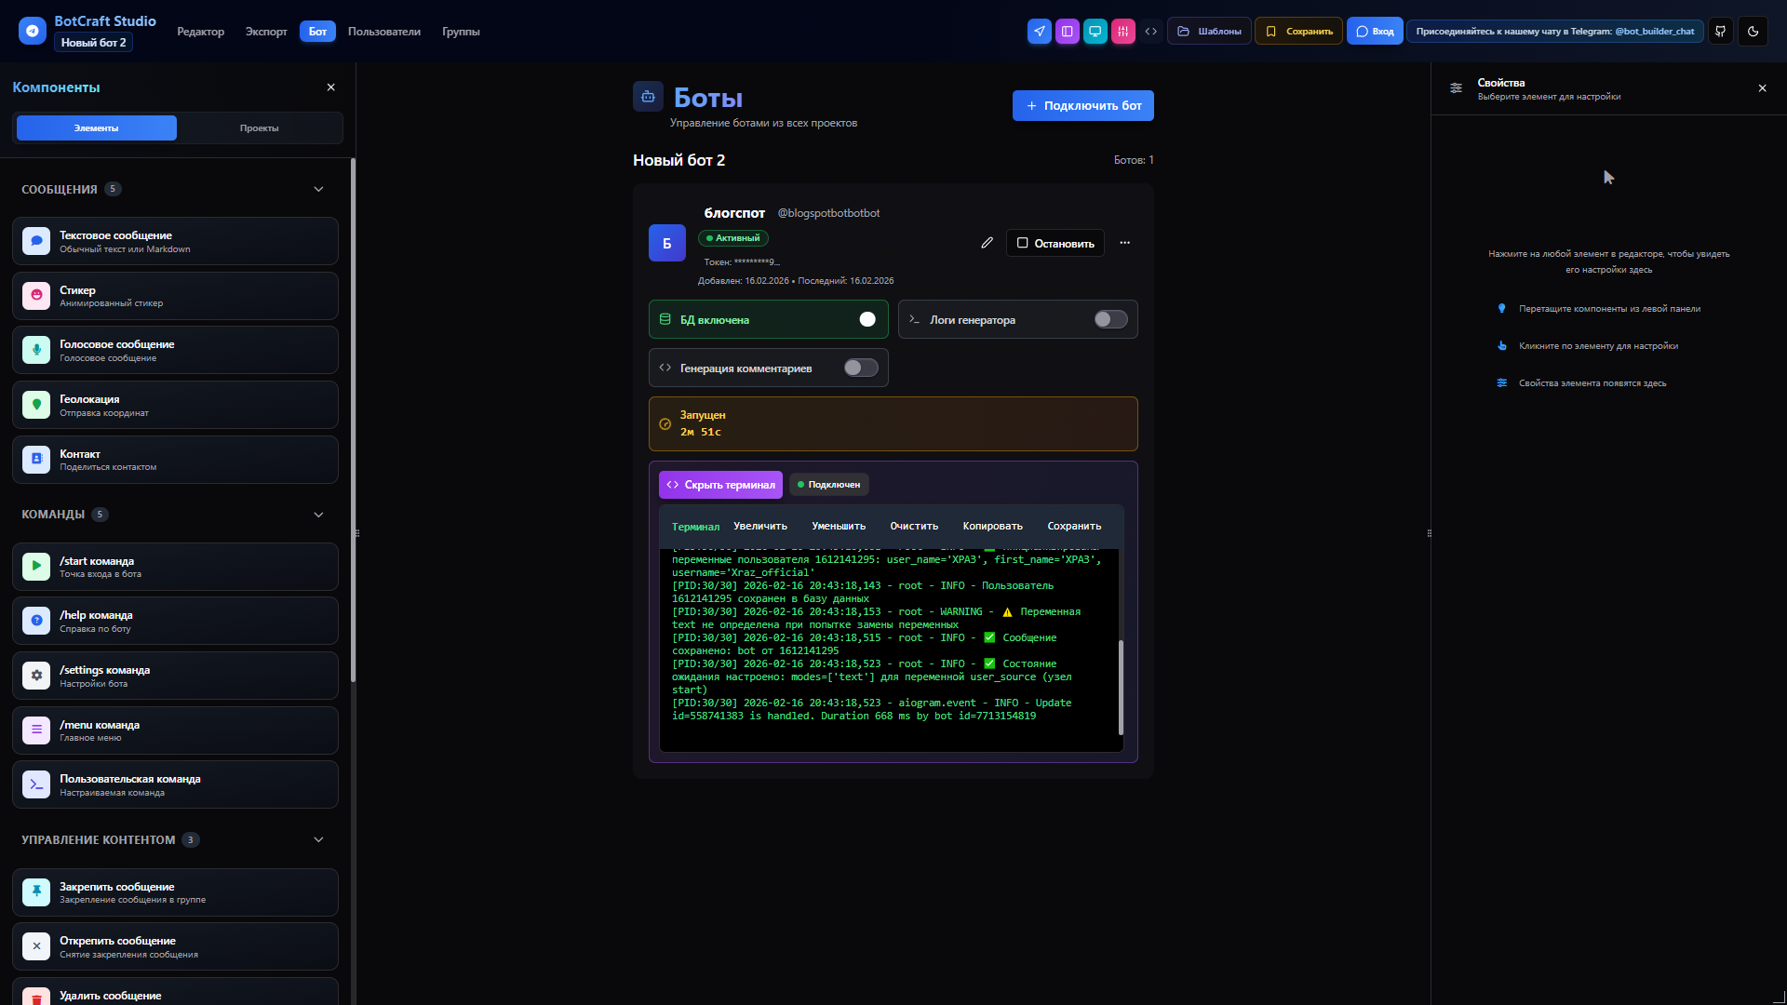1787x1005 pixels.
Task: Switch to the Проекты tab
Action: (260, 127)
